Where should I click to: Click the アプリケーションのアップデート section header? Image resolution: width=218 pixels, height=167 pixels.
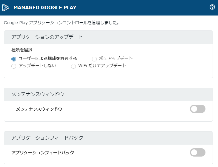[x=47, y=37]
